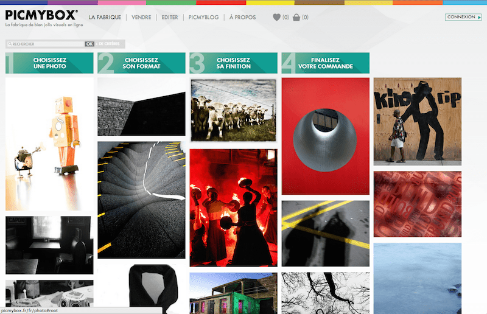Open the Editer menu item
Image resolution: width=487 pixels, height=314 pixels.
(170, 18)
